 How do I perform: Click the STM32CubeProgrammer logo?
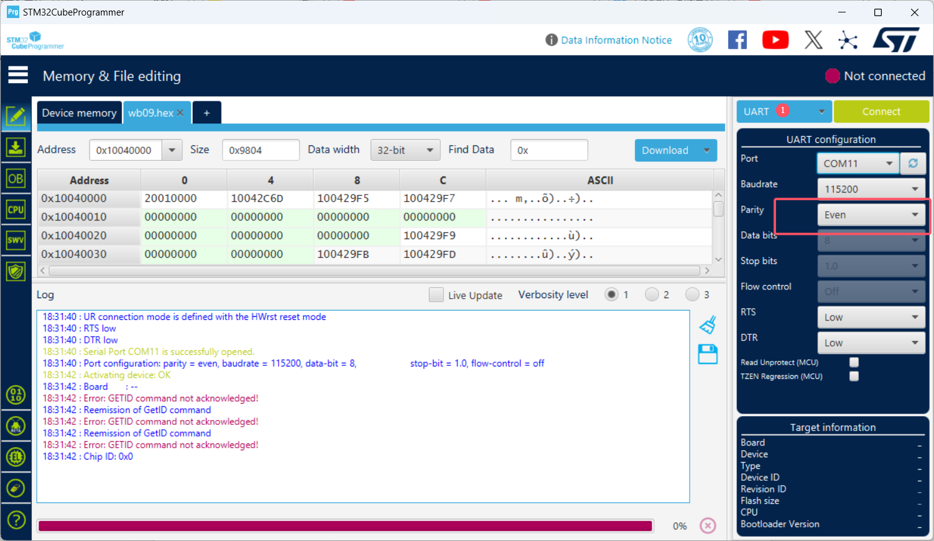35,40
